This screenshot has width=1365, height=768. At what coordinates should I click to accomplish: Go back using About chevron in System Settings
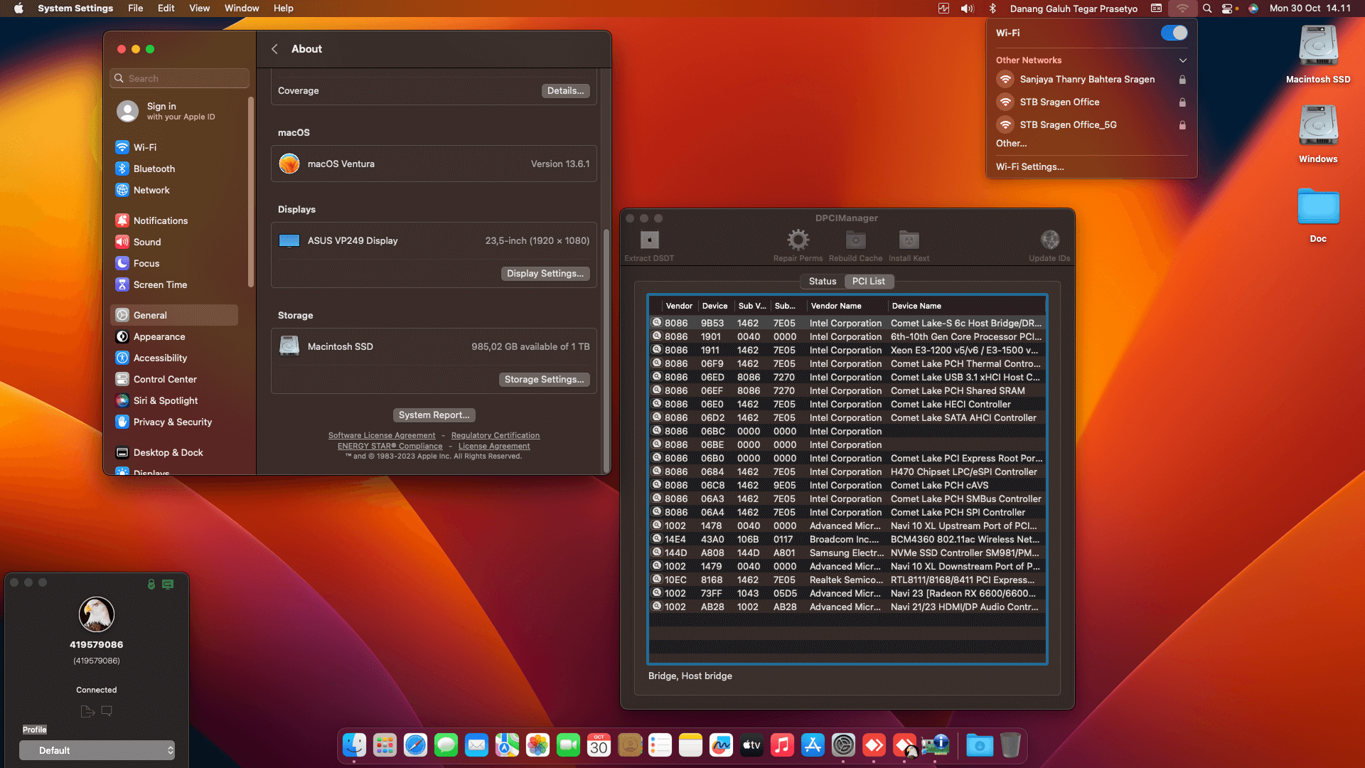[x=274, y=49]
